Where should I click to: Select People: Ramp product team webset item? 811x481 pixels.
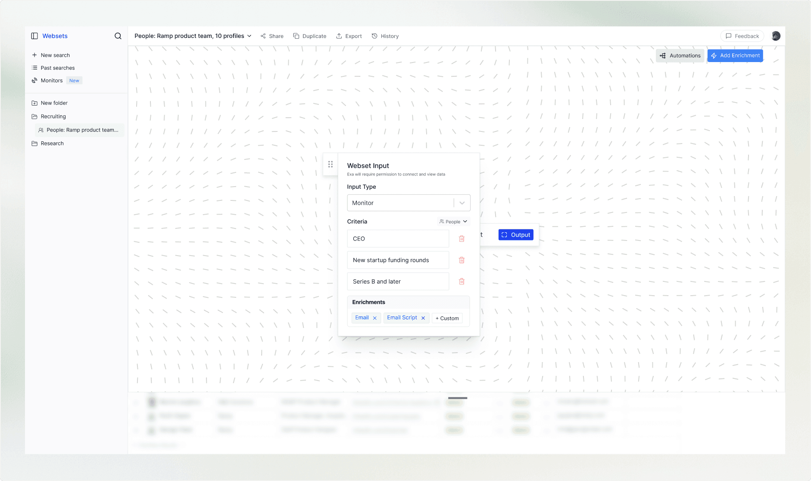coord(79,130)
